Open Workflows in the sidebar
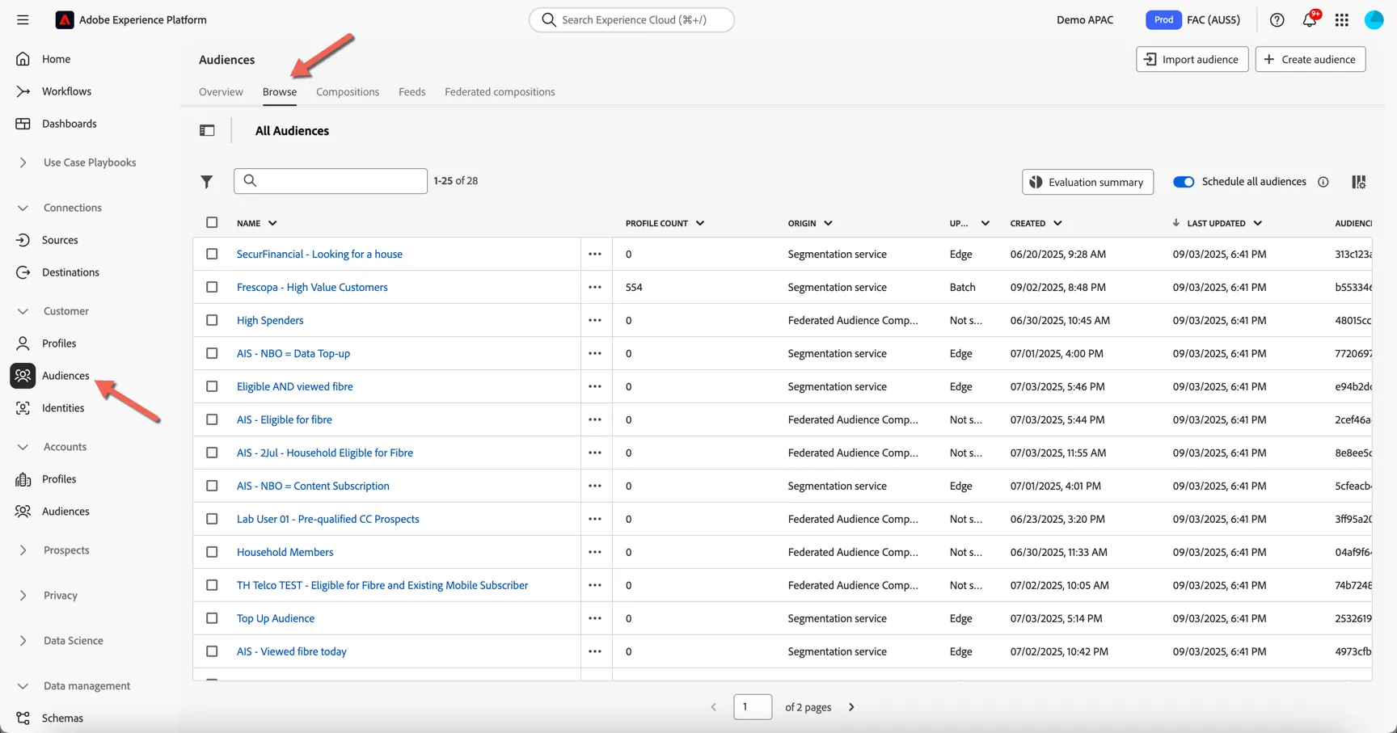This screenshot has height=733, width=1397. 66,91
